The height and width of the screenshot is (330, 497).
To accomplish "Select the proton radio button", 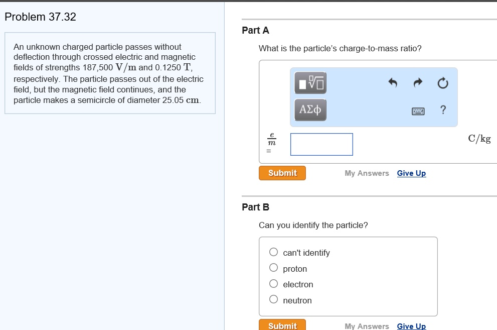I will 273,267.
